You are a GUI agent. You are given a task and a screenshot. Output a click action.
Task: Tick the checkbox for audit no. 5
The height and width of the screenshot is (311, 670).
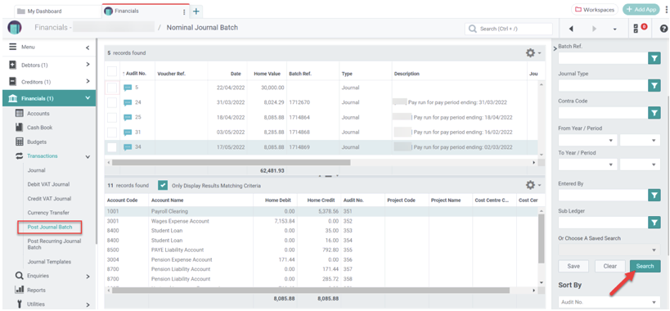tap(111, 88)
